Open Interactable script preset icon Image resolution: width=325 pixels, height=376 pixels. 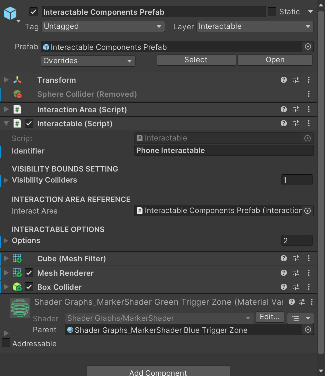pos(296,123)
